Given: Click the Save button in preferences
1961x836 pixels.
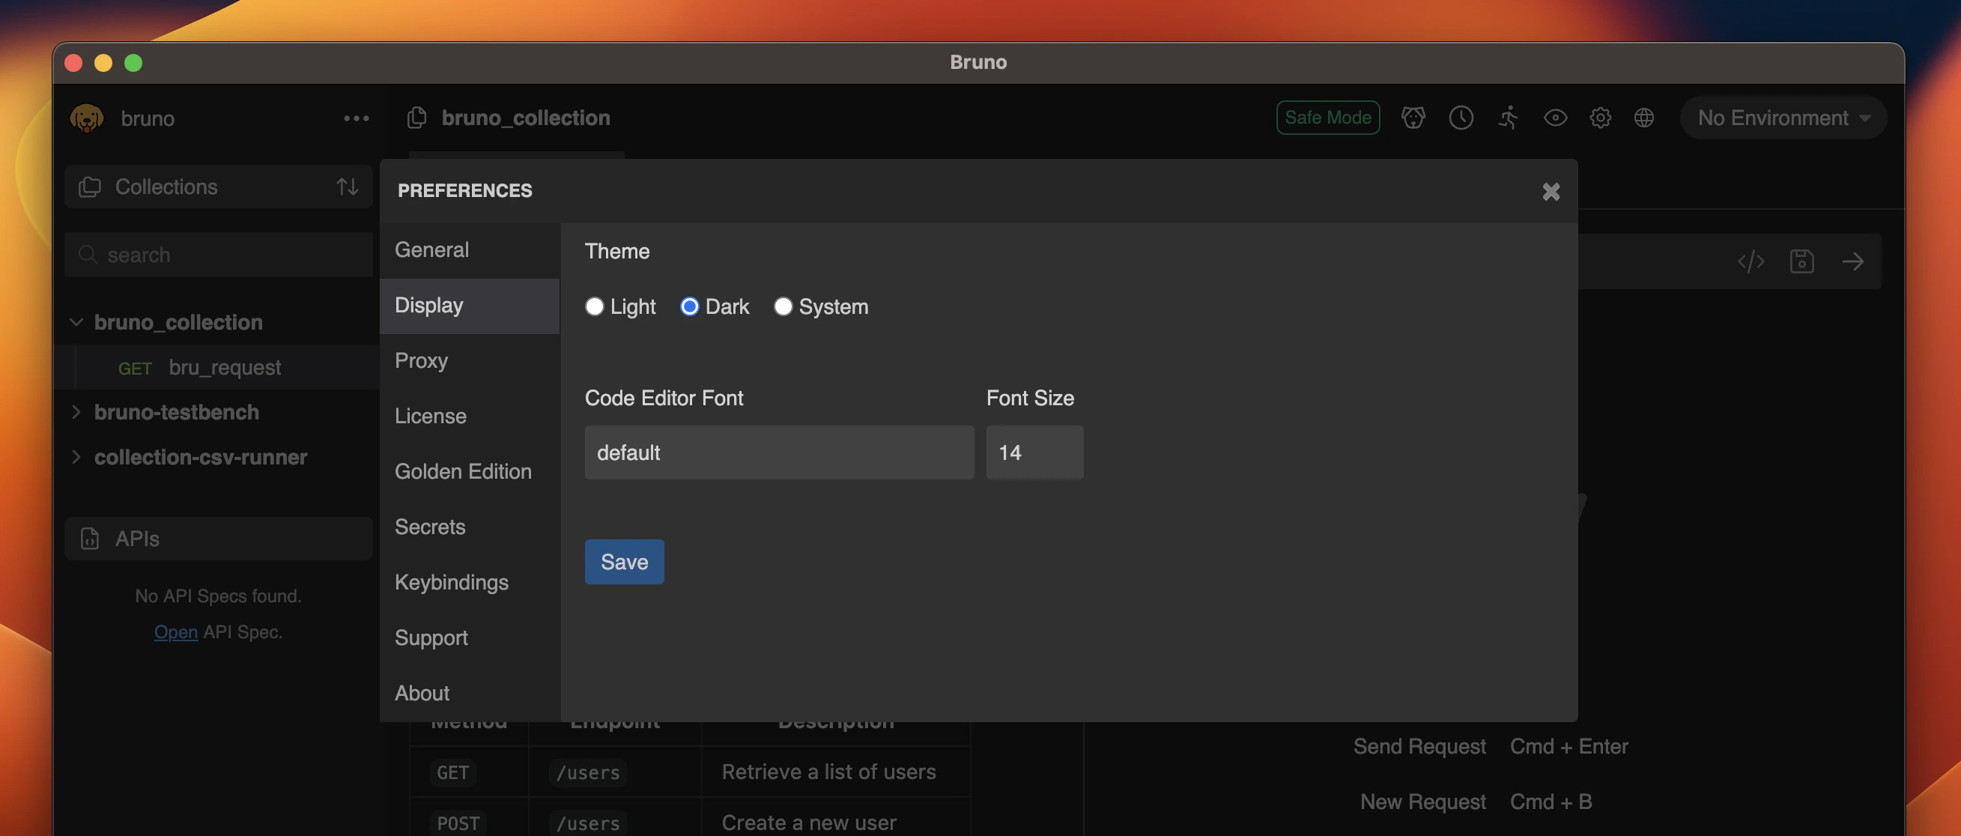Looking at the screenshot, I should [x=623, y=562].
